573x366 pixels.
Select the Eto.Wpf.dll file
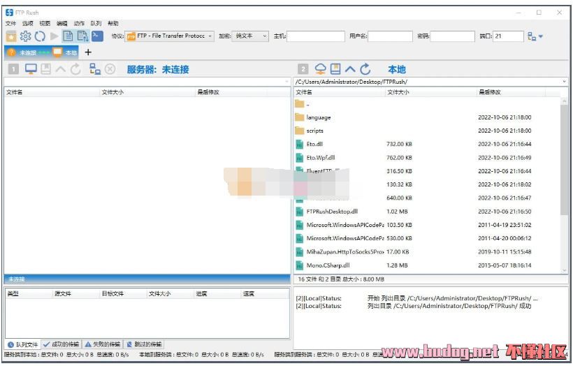[x=426, y=158]
